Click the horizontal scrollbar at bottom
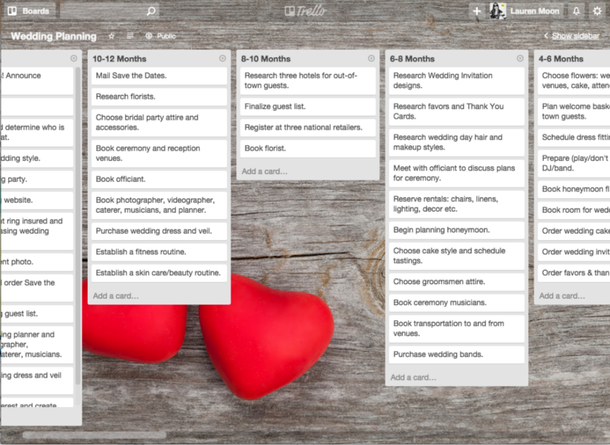Screen dimensions: 610x445 (x=94, y=435)
